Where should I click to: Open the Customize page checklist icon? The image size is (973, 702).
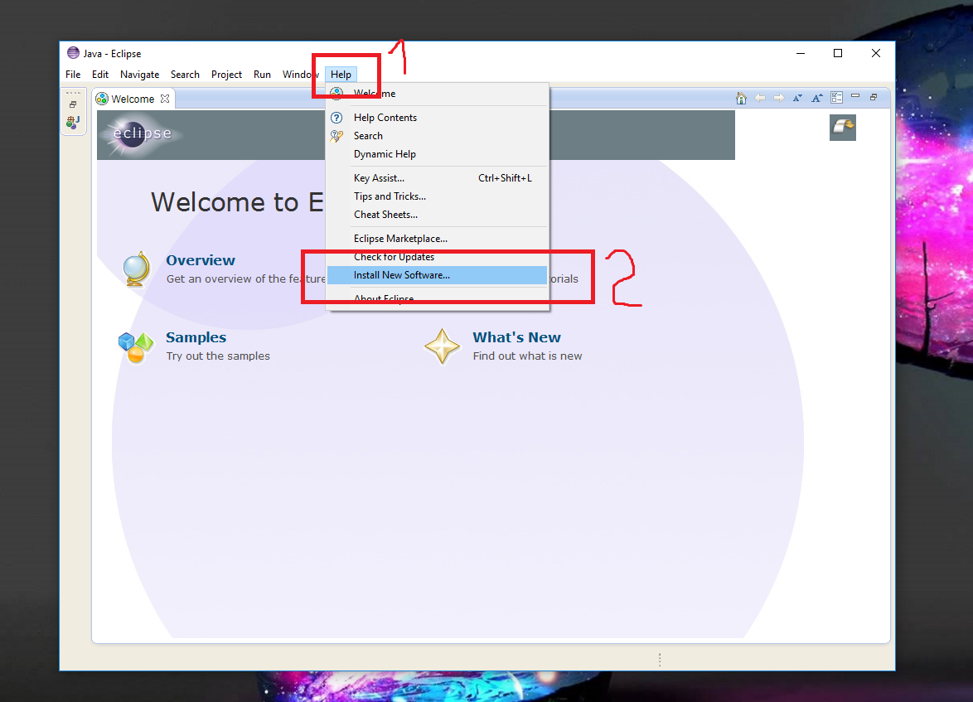837,98
